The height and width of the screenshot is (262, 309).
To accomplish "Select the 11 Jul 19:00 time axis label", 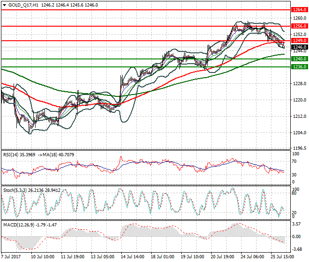I will pos(73,257).
